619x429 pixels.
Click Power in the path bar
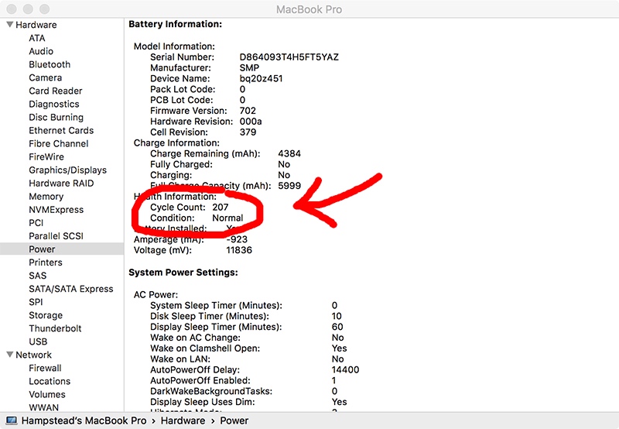coord(234,420)
